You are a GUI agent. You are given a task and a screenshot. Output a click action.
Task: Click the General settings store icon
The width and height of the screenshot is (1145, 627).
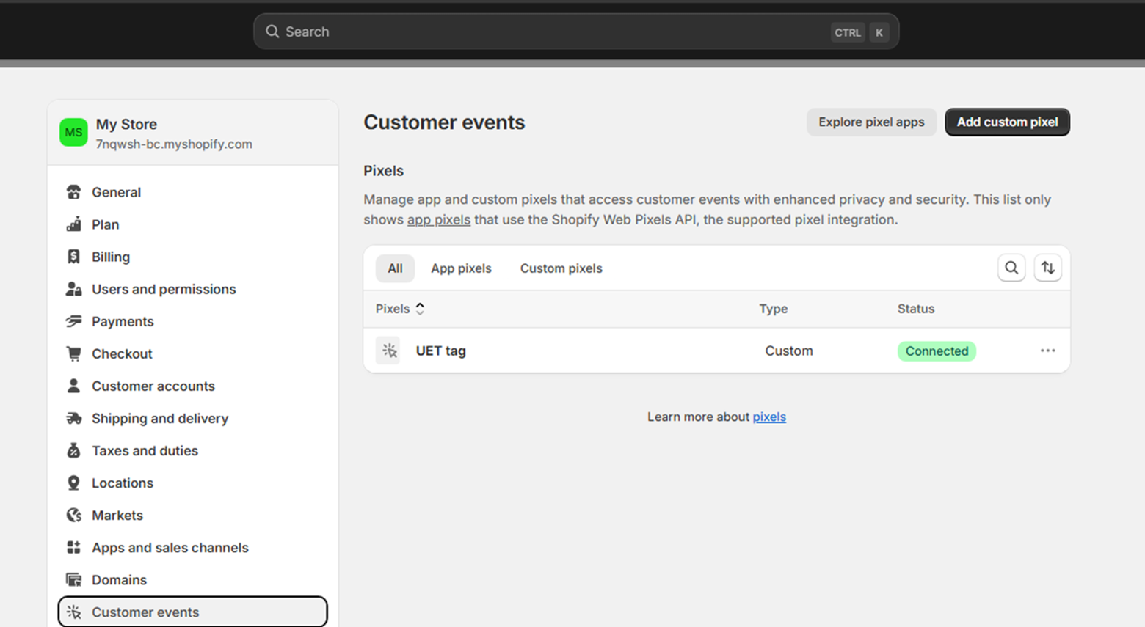click(x=73, y=192)
